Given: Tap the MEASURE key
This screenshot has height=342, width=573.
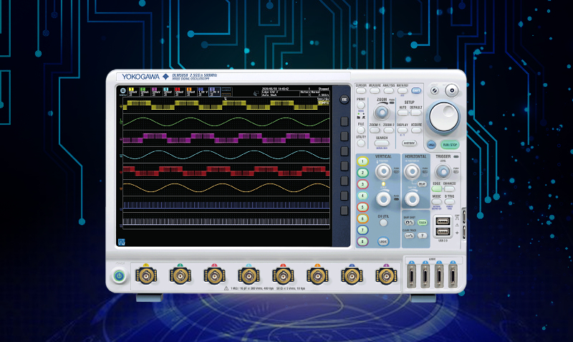Looking at the screenshot, I should [x=375, y=91].
